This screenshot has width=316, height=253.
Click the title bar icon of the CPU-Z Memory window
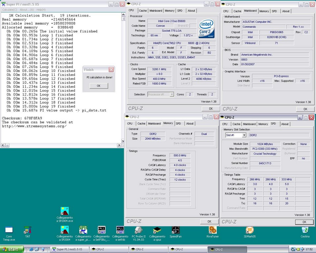(127, 117)
